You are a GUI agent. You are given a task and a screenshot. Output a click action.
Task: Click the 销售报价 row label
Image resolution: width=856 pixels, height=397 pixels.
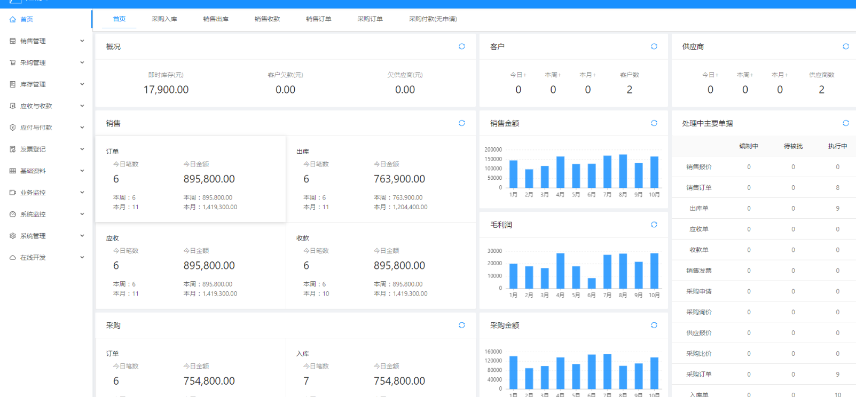click(x=699, y=166)
